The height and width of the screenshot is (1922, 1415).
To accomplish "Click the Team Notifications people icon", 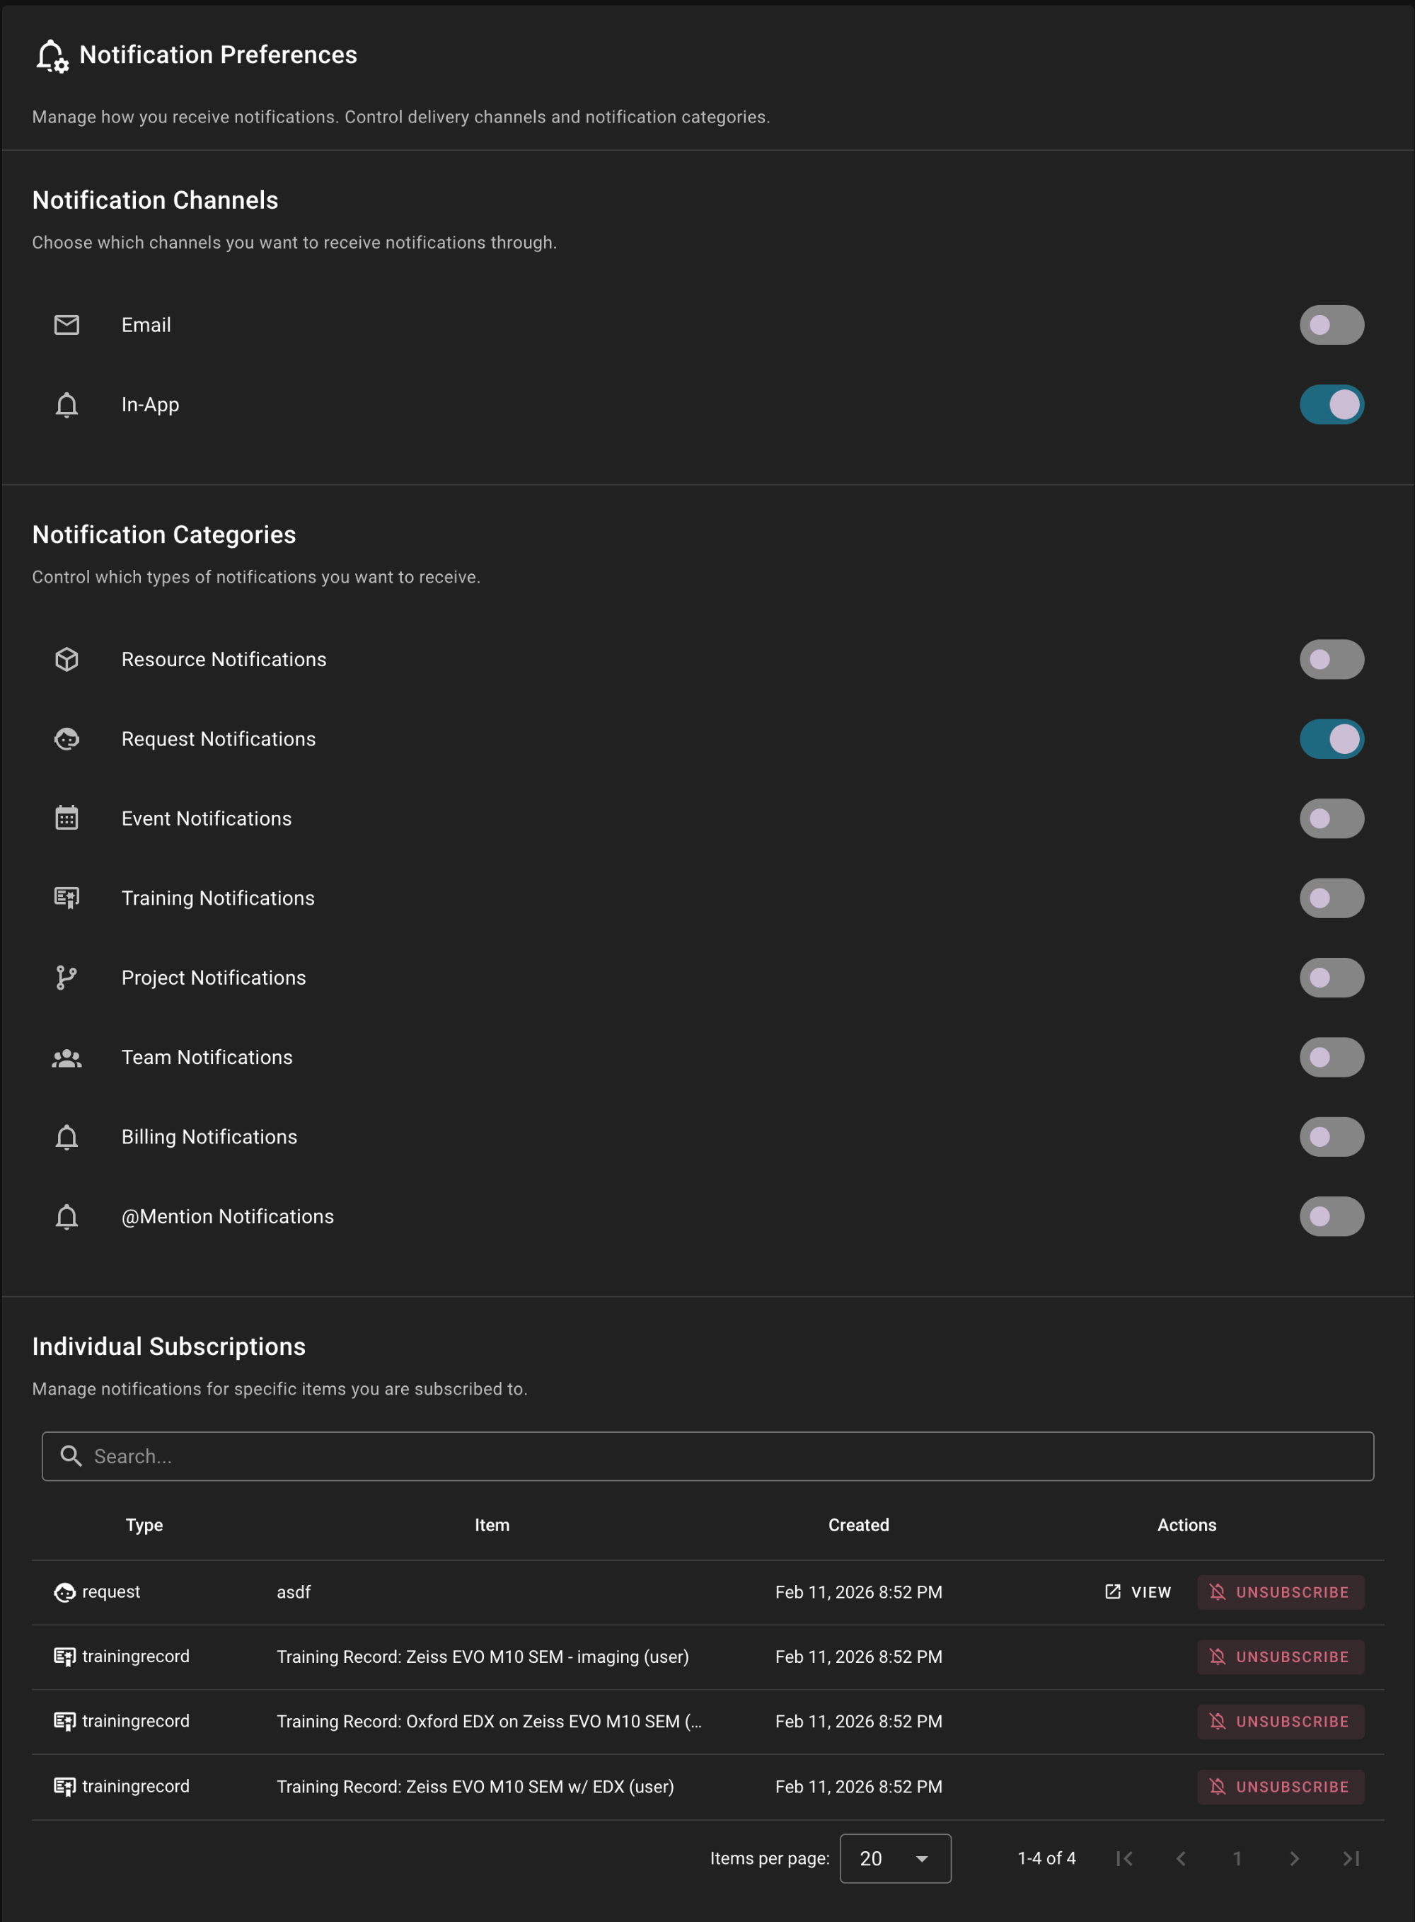I will 67,1056.
